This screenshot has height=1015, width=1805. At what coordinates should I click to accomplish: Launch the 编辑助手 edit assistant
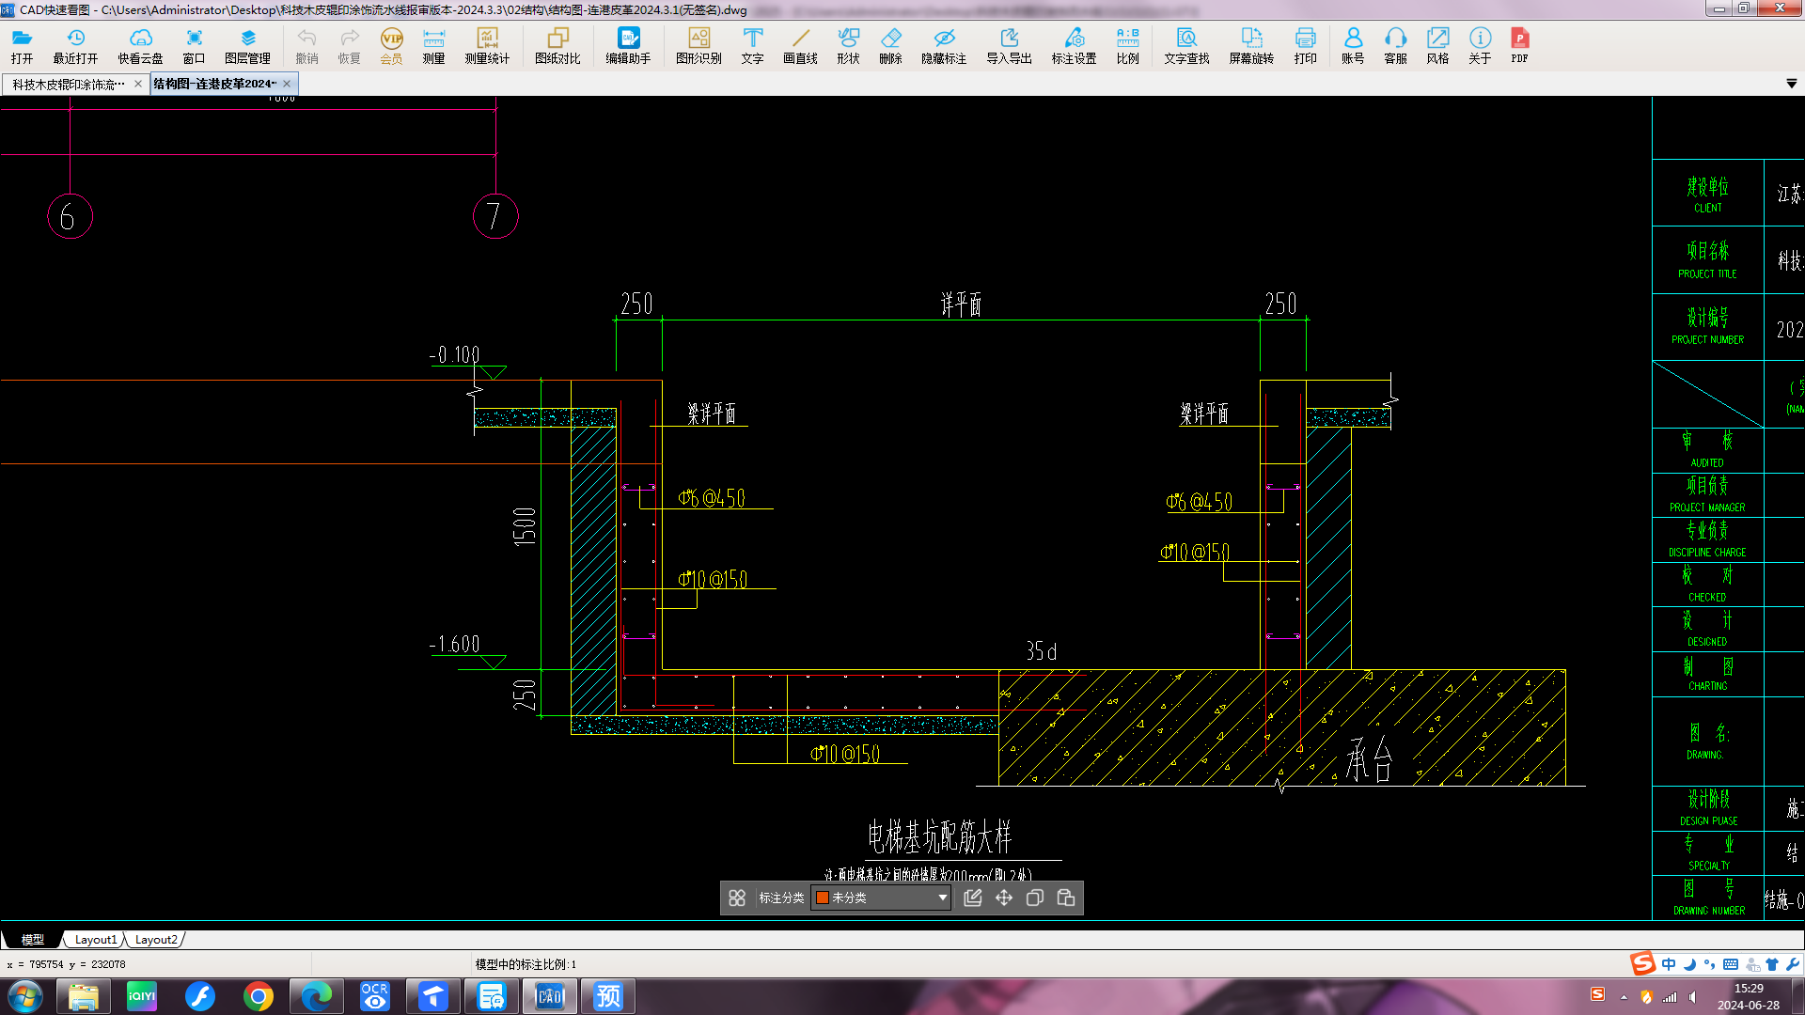coord(628,45)
